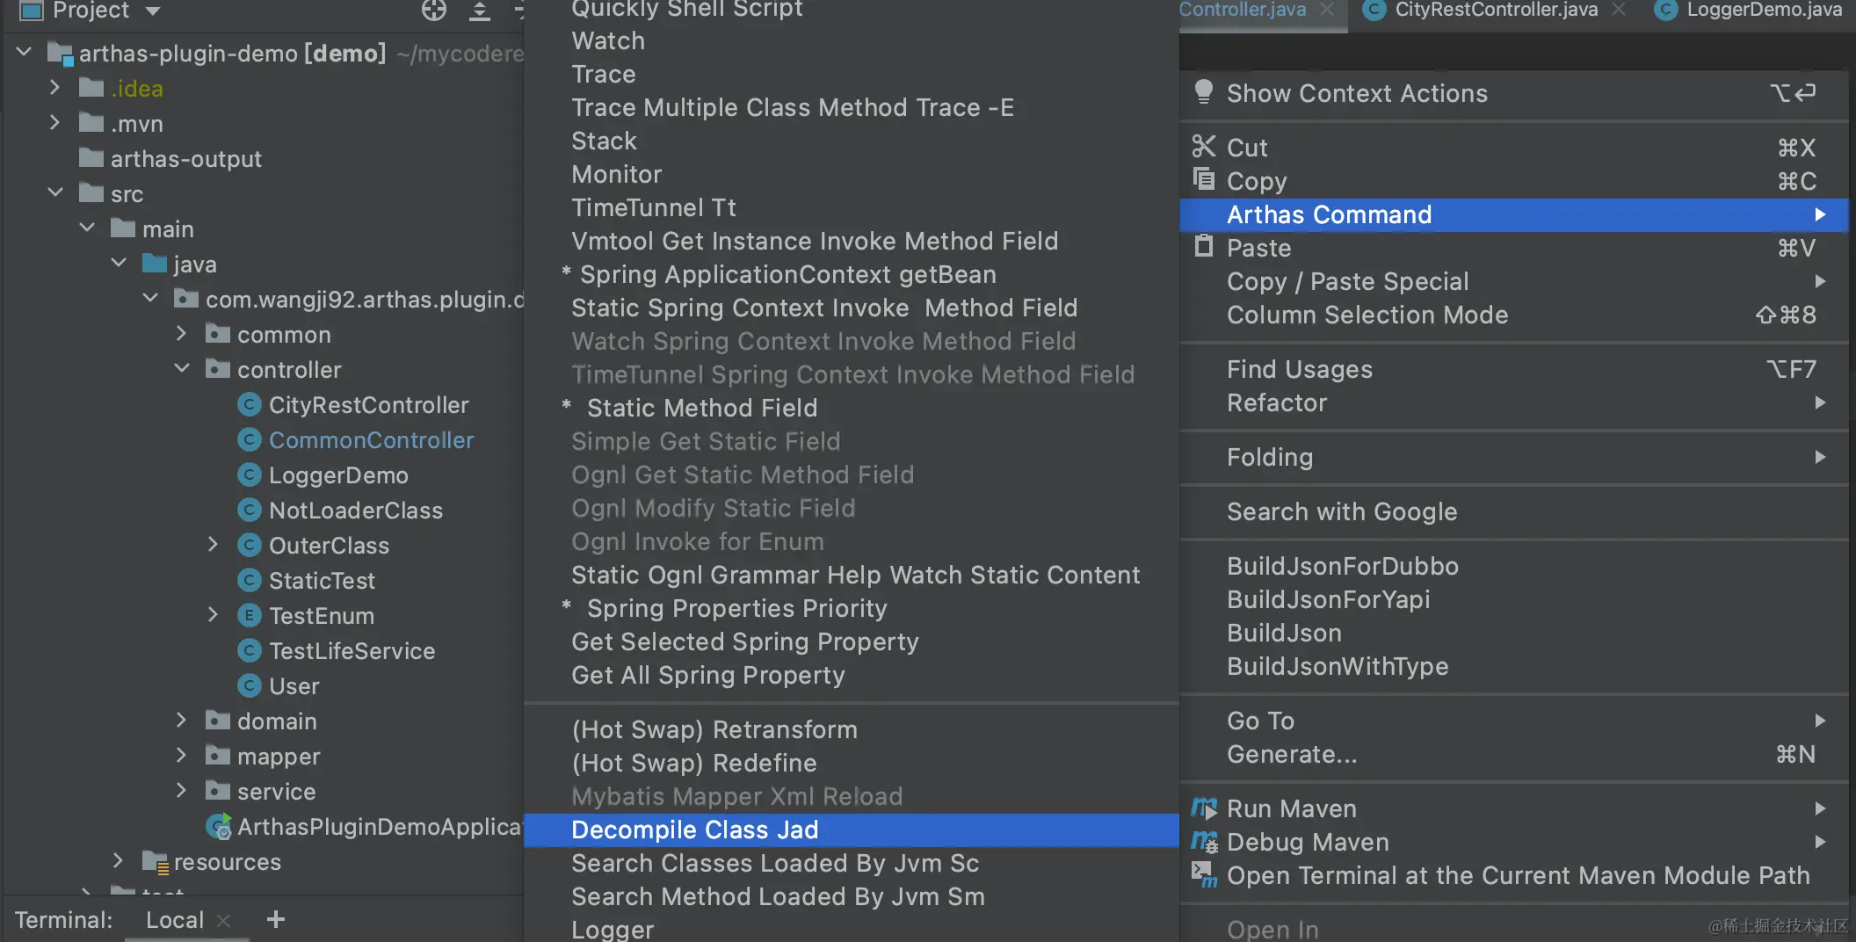Select Search with Google option
1856x942 pixels.
click(1341, 511)
